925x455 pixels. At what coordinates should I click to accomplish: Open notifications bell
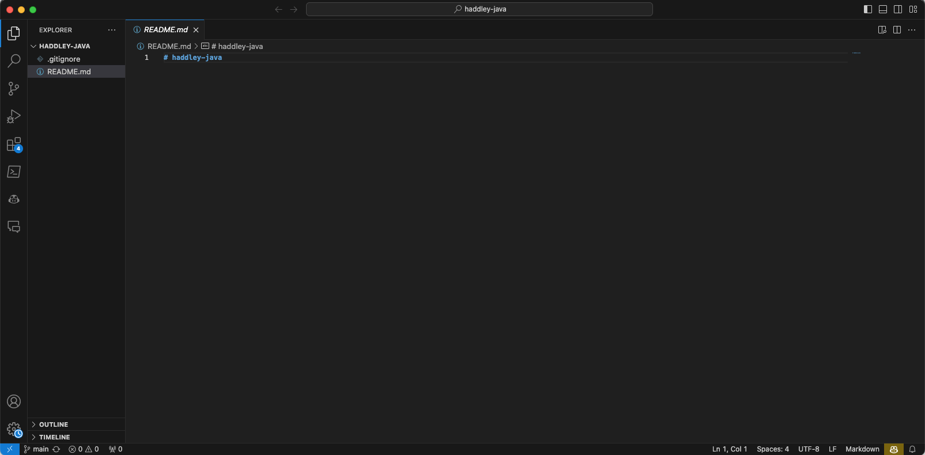(912, 449)
